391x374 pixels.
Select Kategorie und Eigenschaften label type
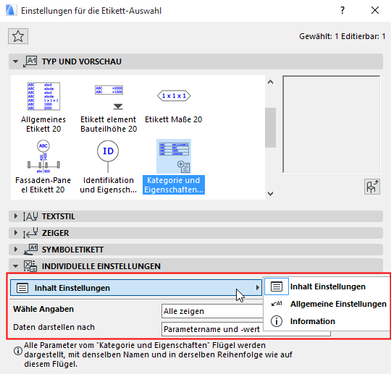pos(174,167)
